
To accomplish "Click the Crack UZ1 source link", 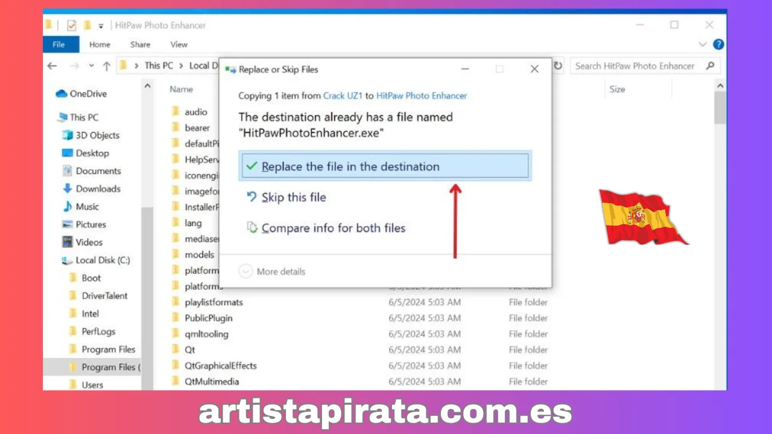I will click(343, 96).
